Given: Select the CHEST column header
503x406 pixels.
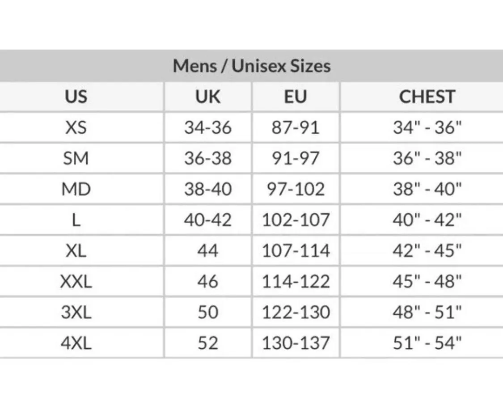Looking at the screenshot, I should pos(427,97).
